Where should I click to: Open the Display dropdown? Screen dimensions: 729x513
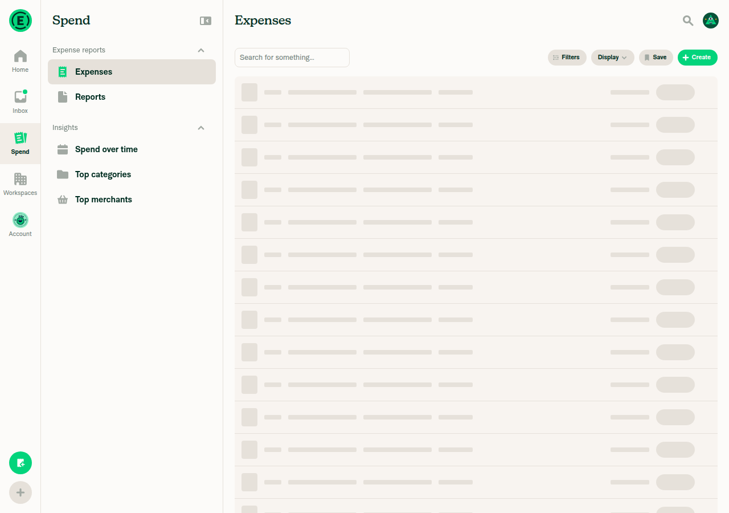(613, 58)
